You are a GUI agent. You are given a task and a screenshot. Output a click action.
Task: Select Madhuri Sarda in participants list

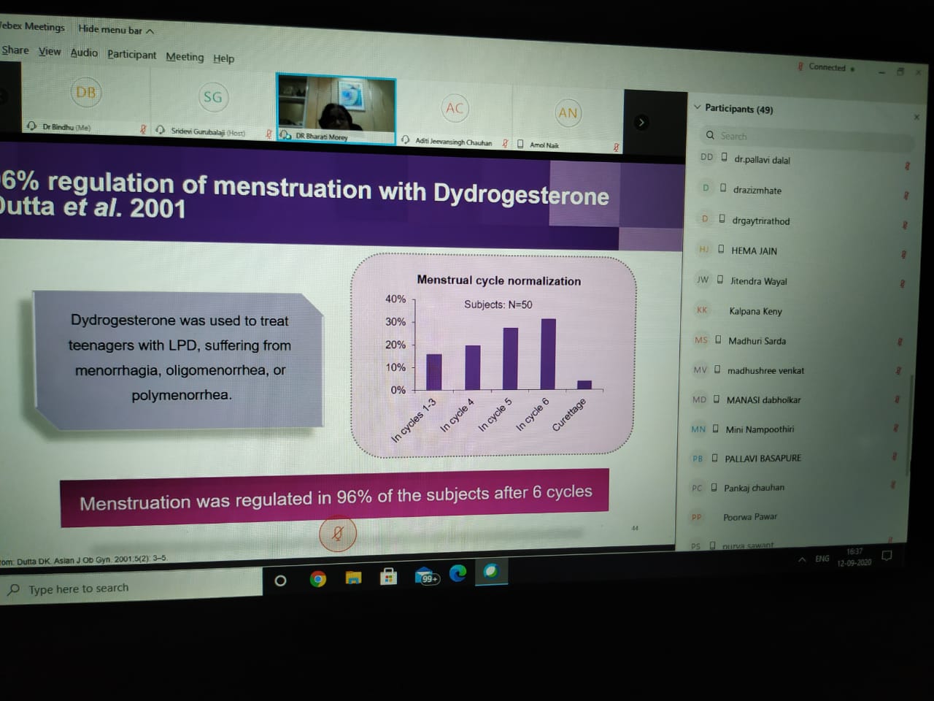757,341
